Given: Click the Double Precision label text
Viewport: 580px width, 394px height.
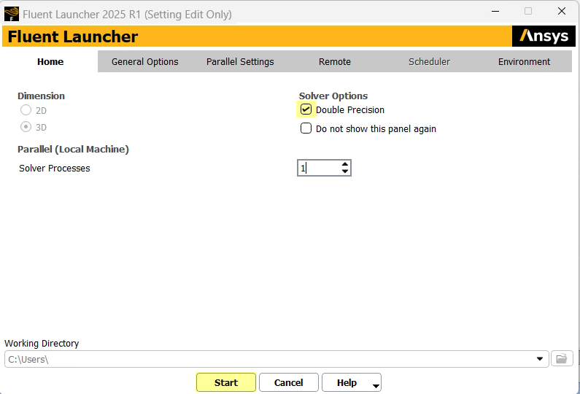Looking at the screenshot, I should click(350, 110).
